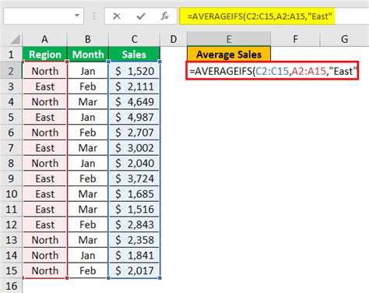Click the formula bar AVERAGEIFS text
This screenshot has width=369, height=293.
pyautogui.click(x=260, y=16)
